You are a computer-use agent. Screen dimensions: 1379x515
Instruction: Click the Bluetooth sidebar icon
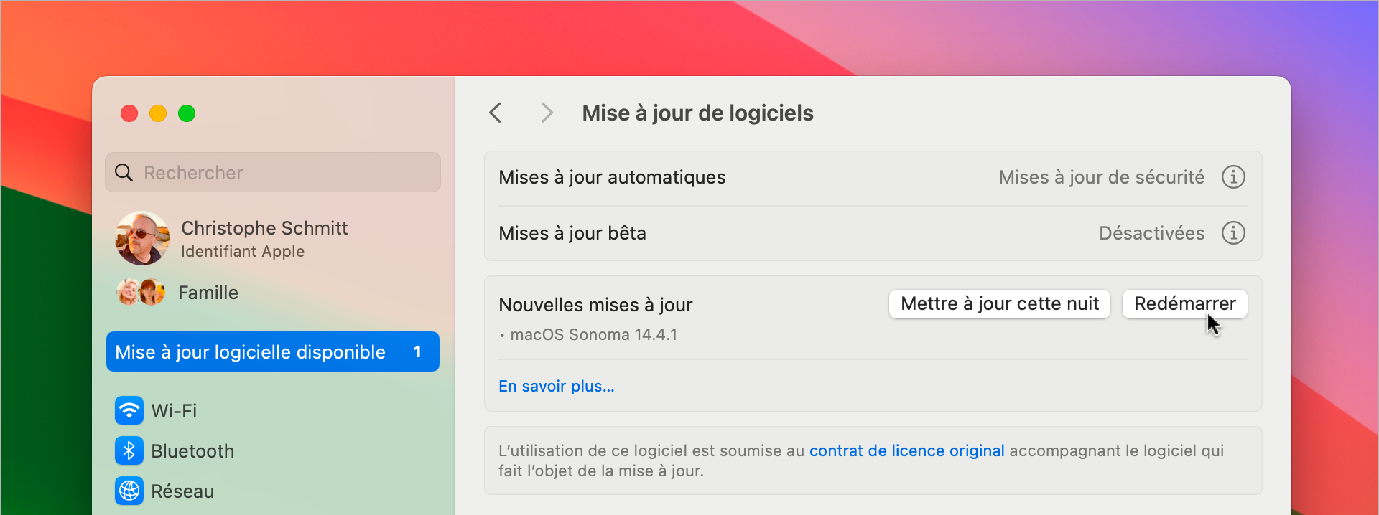tap(129, 451)
